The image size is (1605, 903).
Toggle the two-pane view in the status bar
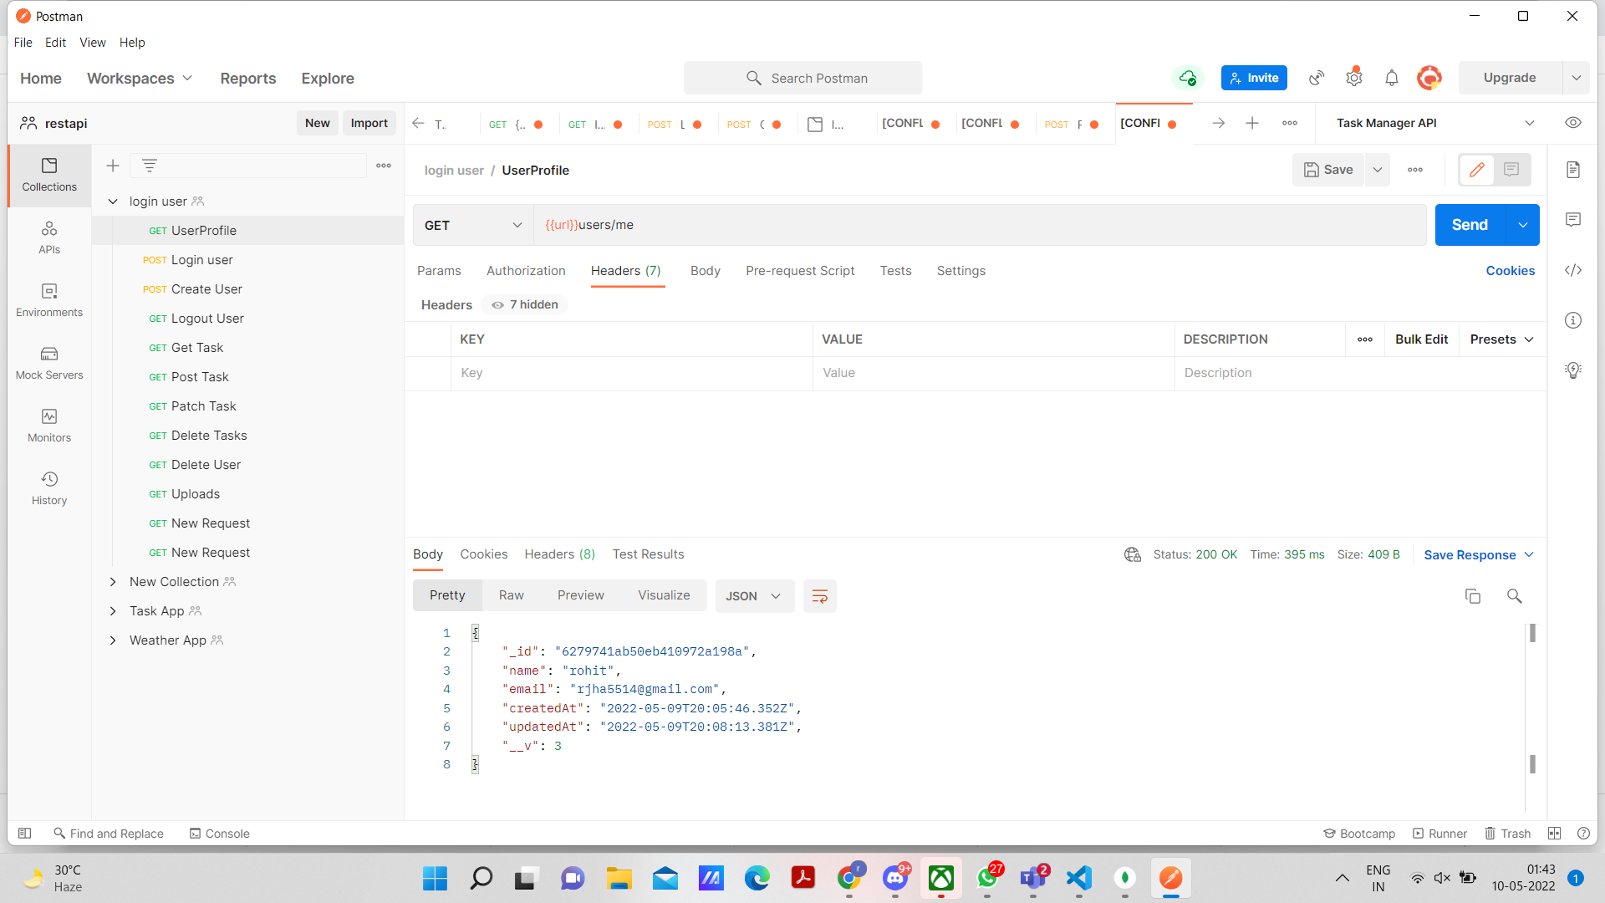point(1554,834)
